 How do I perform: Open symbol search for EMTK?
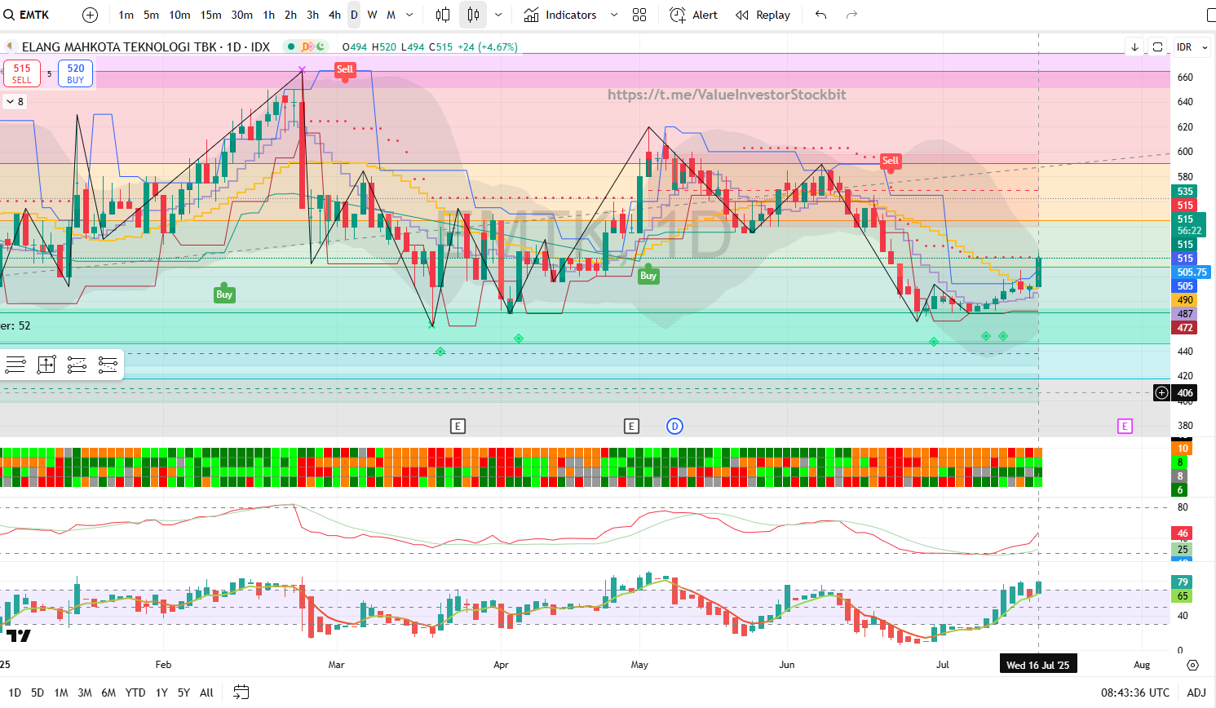pos(28,15)
